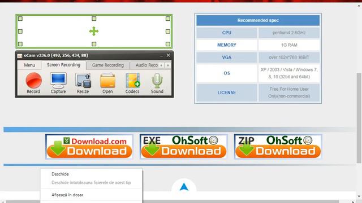Screen dimensions: 362x203
Task: Click the green move crosshair icon
Action: click(x=94, y=31)
